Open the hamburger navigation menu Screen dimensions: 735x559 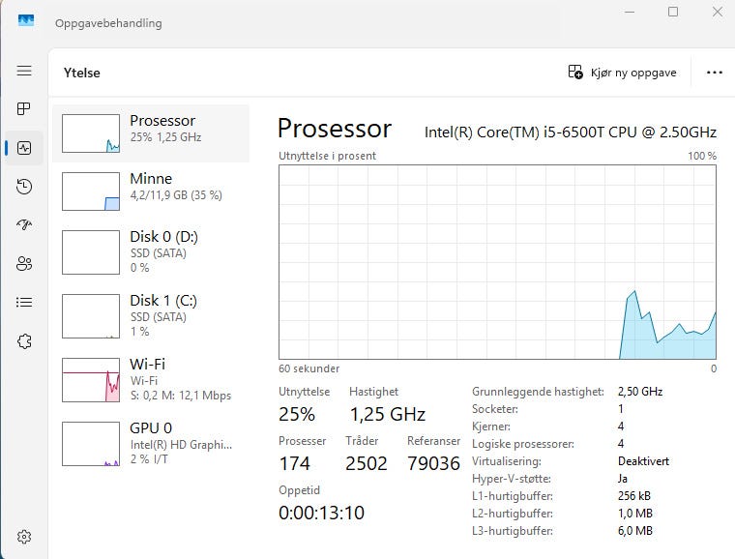coord(24,71)
